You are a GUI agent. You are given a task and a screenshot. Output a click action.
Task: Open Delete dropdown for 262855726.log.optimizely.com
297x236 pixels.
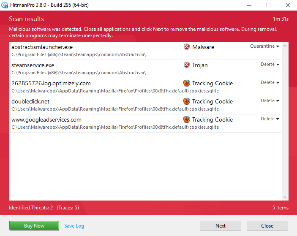270,83
